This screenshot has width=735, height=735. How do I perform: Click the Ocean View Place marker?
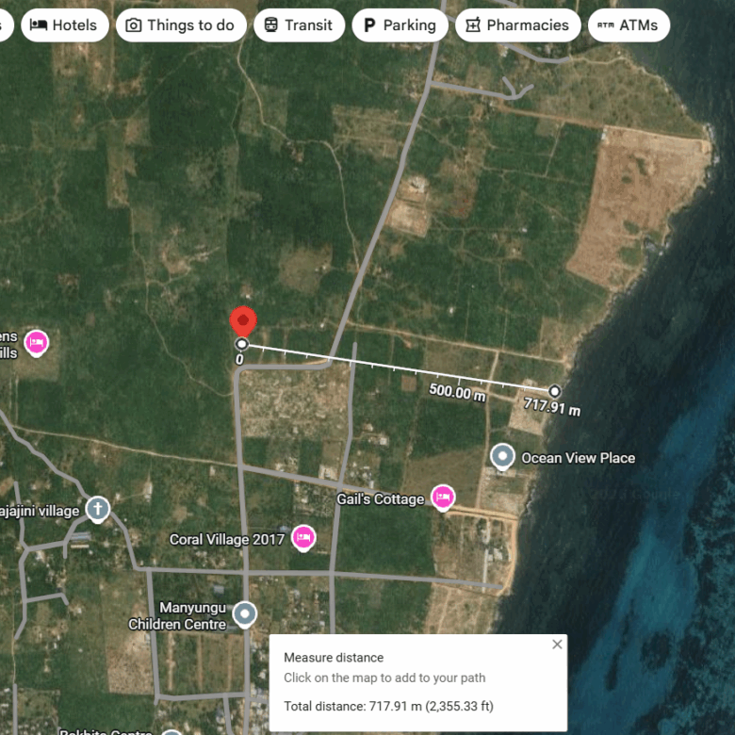(x=502, y=457)
